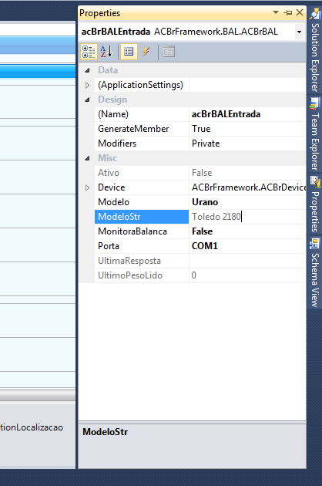322x486 pixels.
Task: Select the (Name) property row
Action: point(142,114)
